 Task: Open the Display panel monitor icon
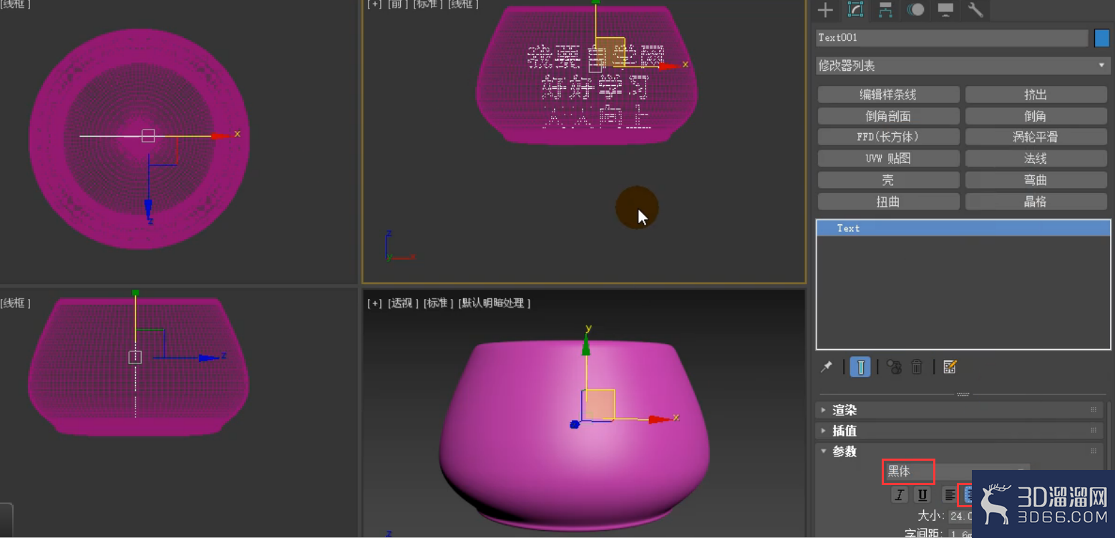tap(945, 10)
